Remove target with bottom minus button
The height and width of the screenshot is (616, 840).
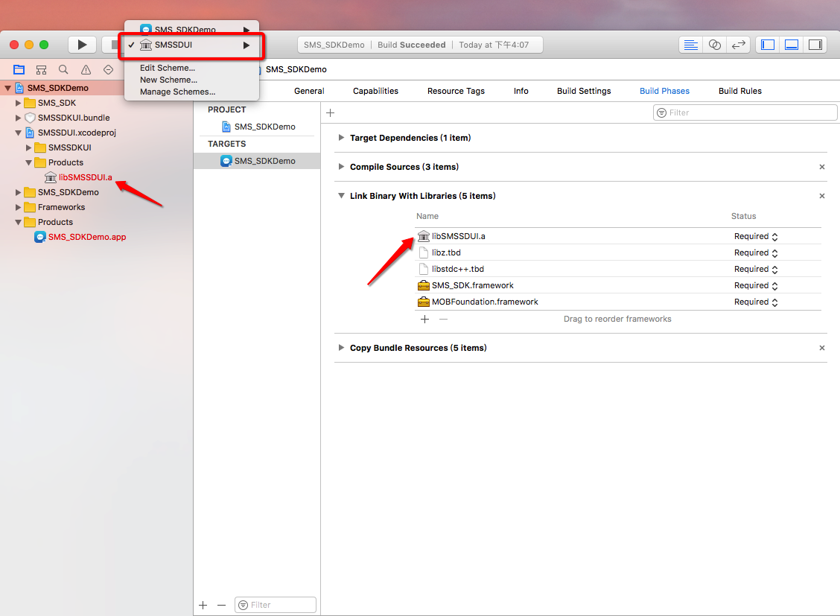coord(221,606)
